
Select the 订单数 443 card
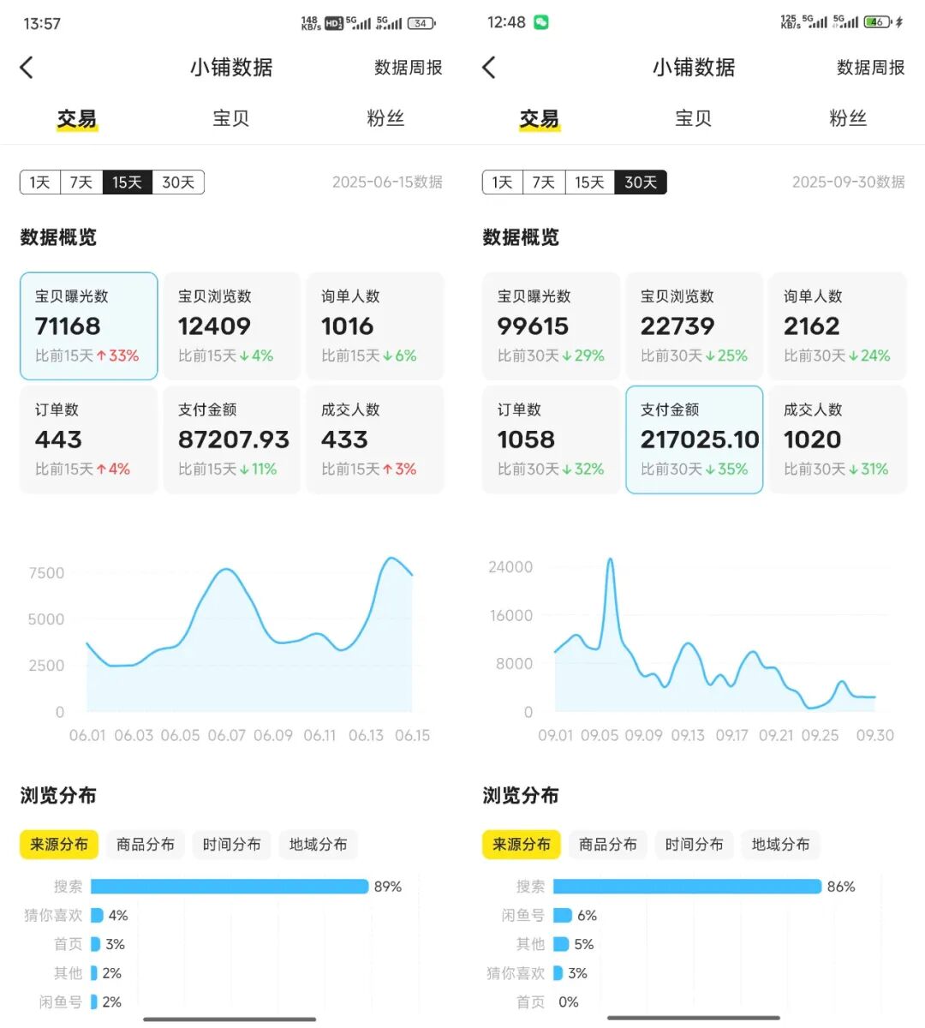point(88,439)
